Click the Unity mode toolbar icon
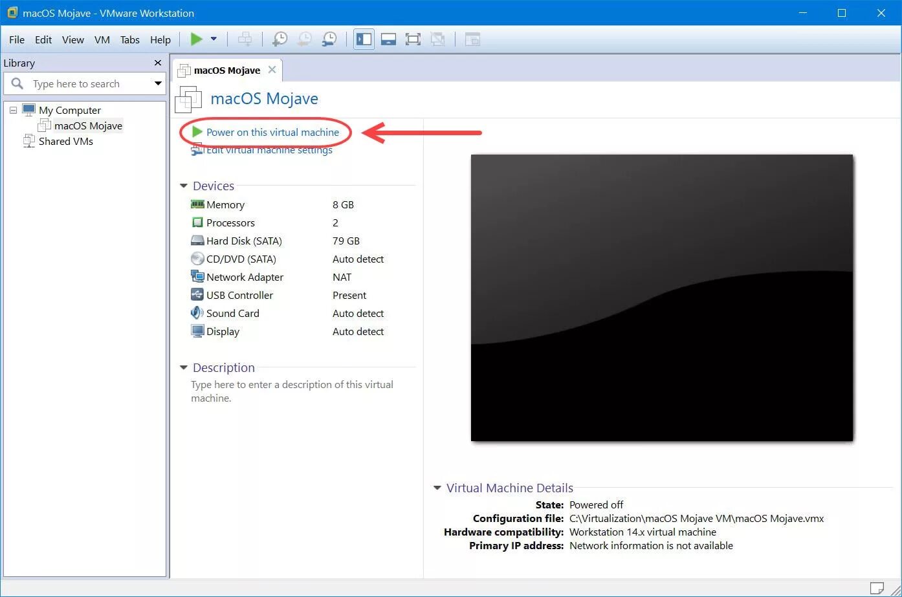Viewport: 902px width, 597px height. pyautogui.click(x=437, y=39)
